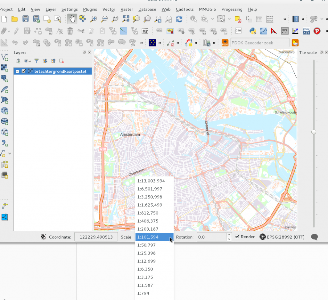
Task: Open the Vector menu
Action: 109,9
